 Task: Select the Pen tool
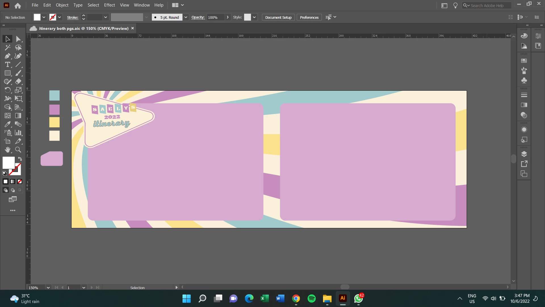click(7, 56)
